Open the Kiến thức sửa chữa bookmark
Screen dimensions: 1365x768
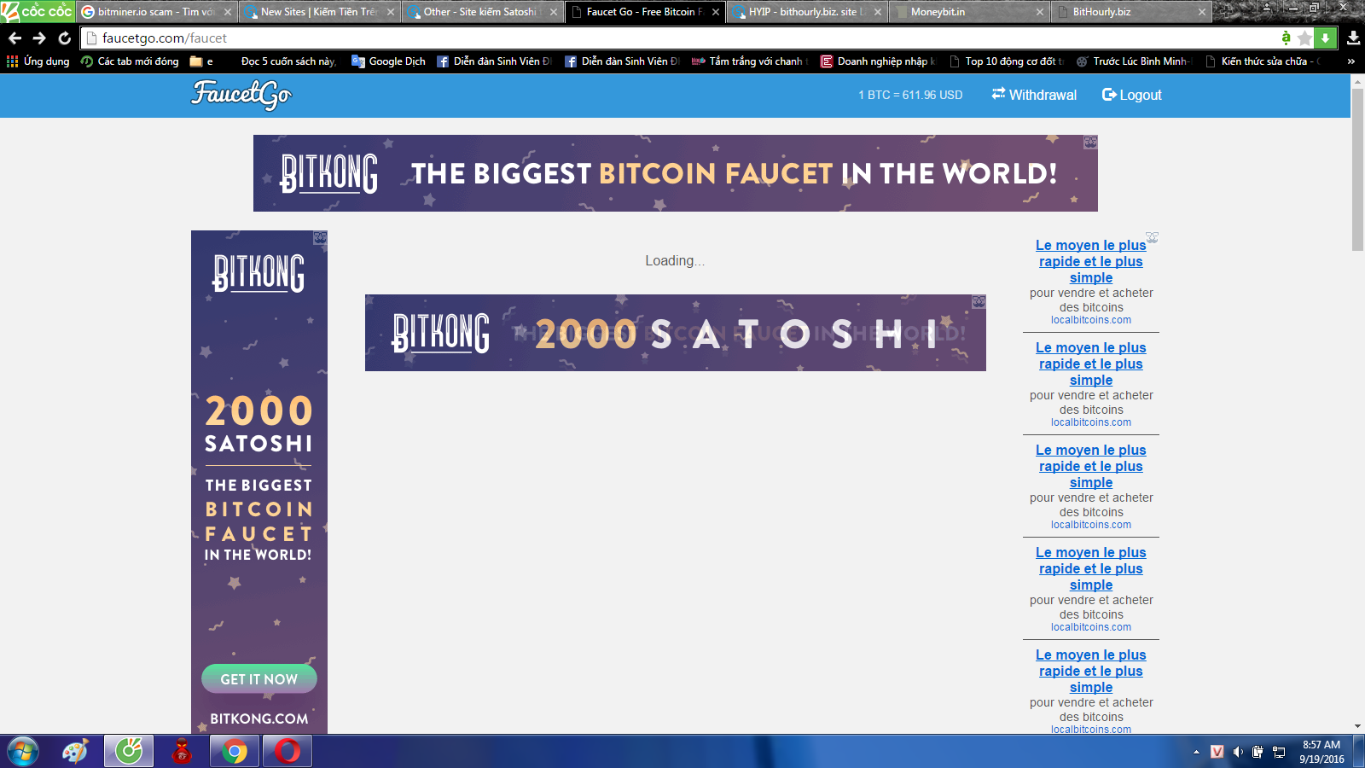1263,61
